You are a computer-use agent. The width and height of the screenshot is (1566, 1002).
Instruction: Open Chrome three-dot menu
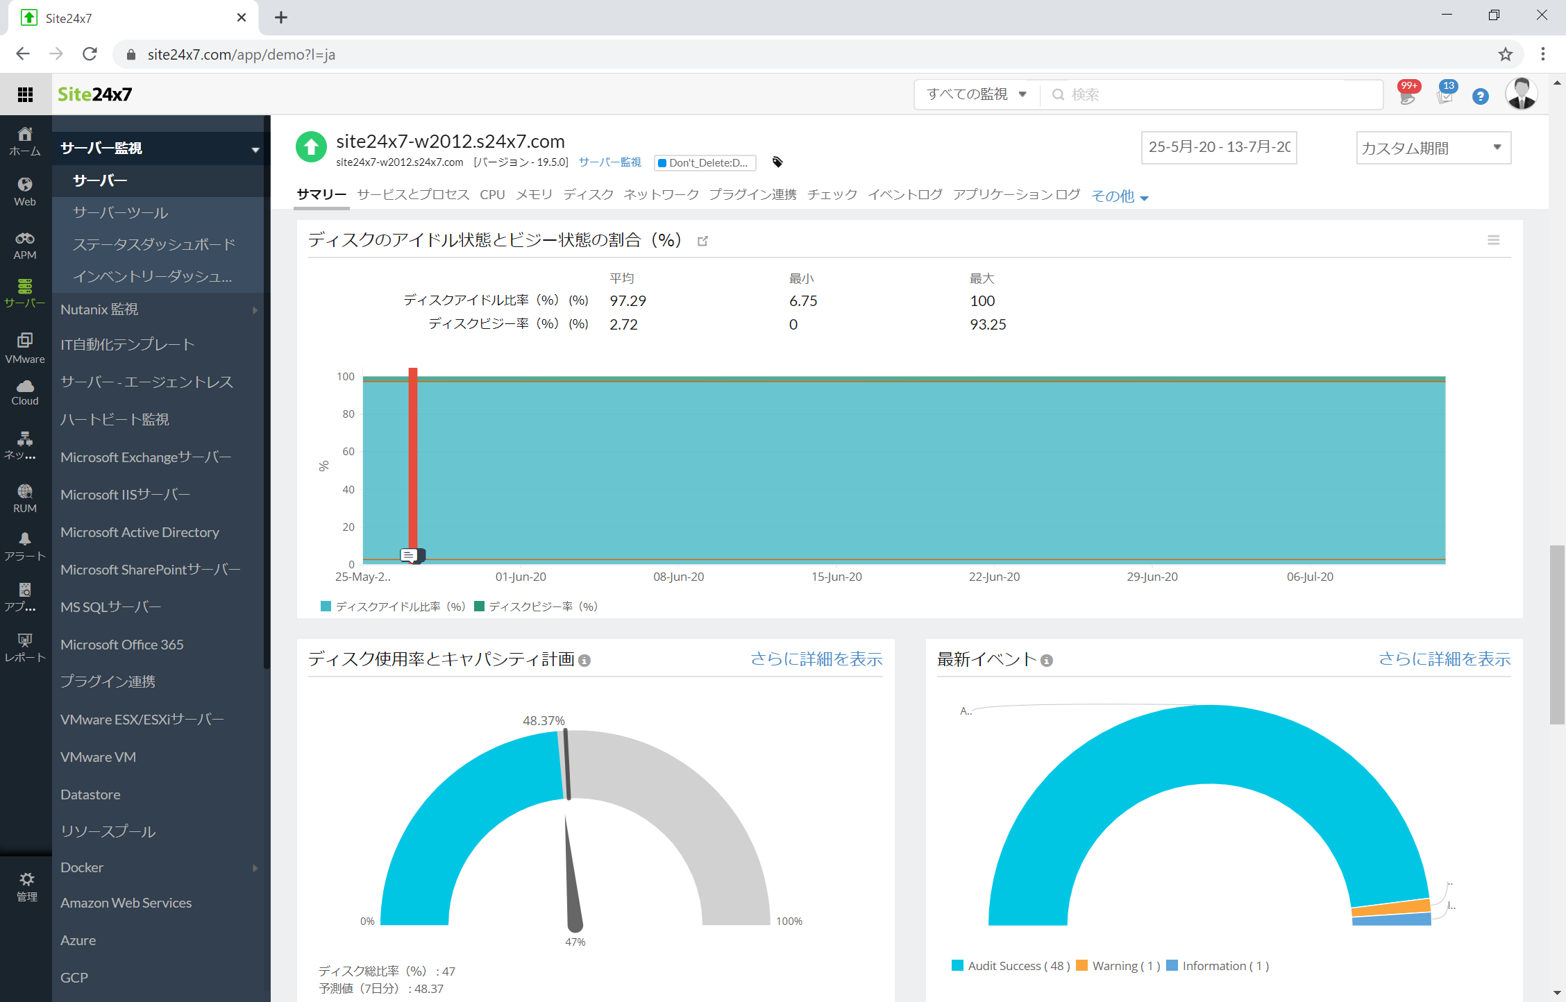coord(1542,54)
